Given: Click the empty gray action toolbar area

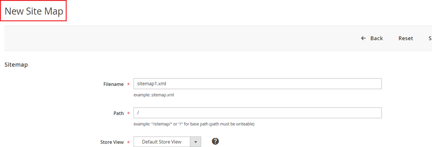Looking at the screenshot, I should pos(180,38).
